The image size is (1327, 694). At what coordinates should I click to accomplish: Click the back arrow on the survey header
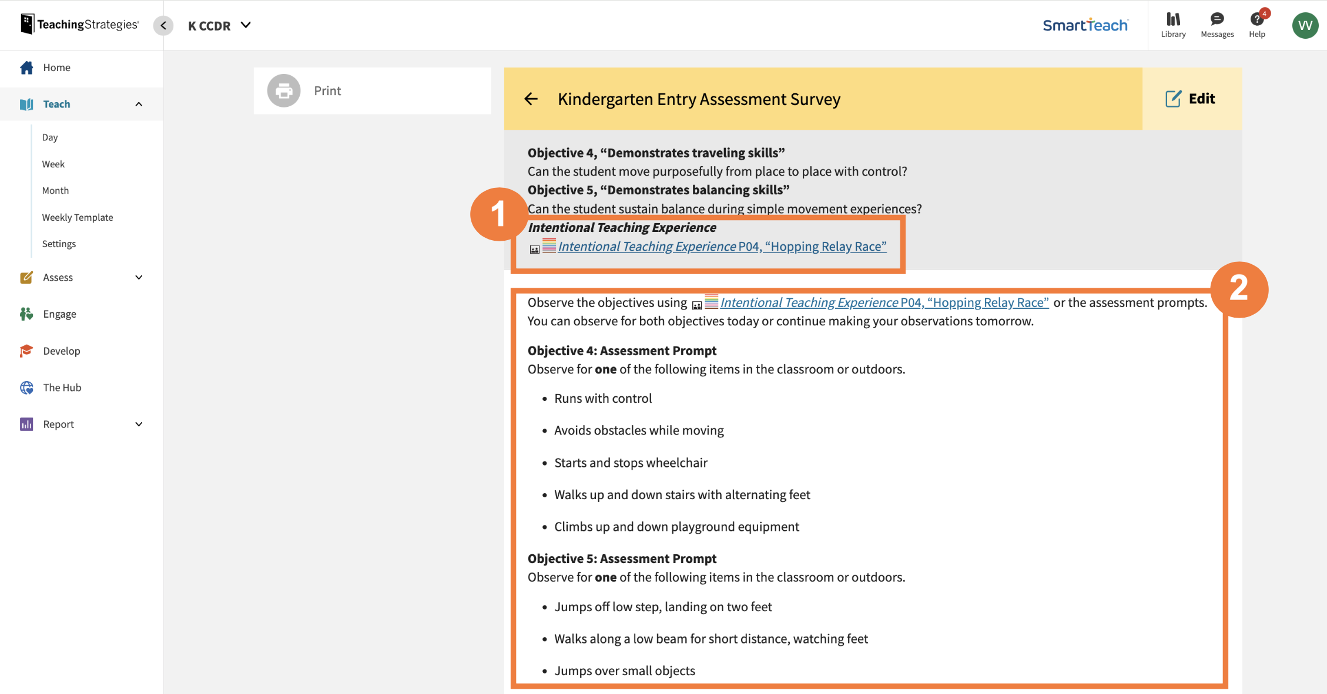pos(531,99)
